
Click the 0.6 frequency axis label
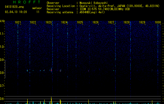pos(2,99)
